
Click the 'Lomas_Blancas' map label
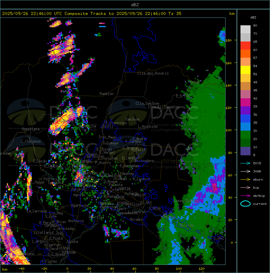click(186, 201)
